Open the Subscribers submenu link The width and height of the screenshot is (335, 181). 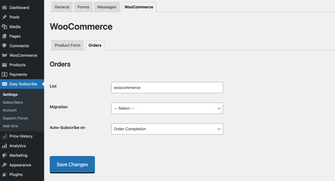[x=13, y=102]
